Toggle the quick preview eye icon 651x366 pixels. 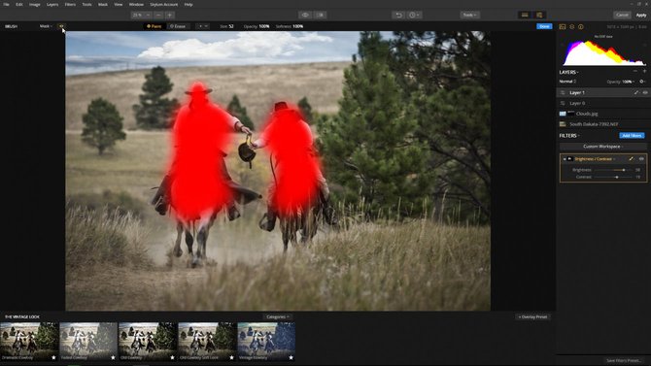pos(305,15)
